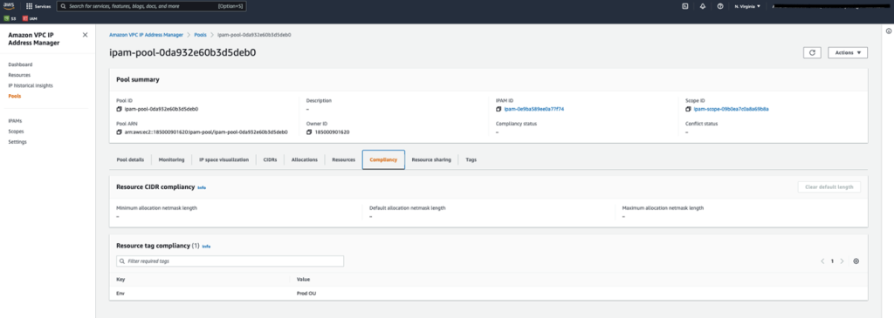Open Scopes in the sidebar
The height and width of the screenshot is (318, 894).
click(x=16, y=131)
